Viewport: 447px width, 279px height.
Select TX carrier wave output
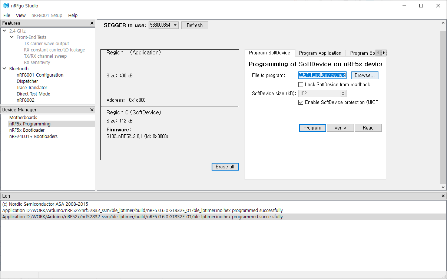[46, 43]
